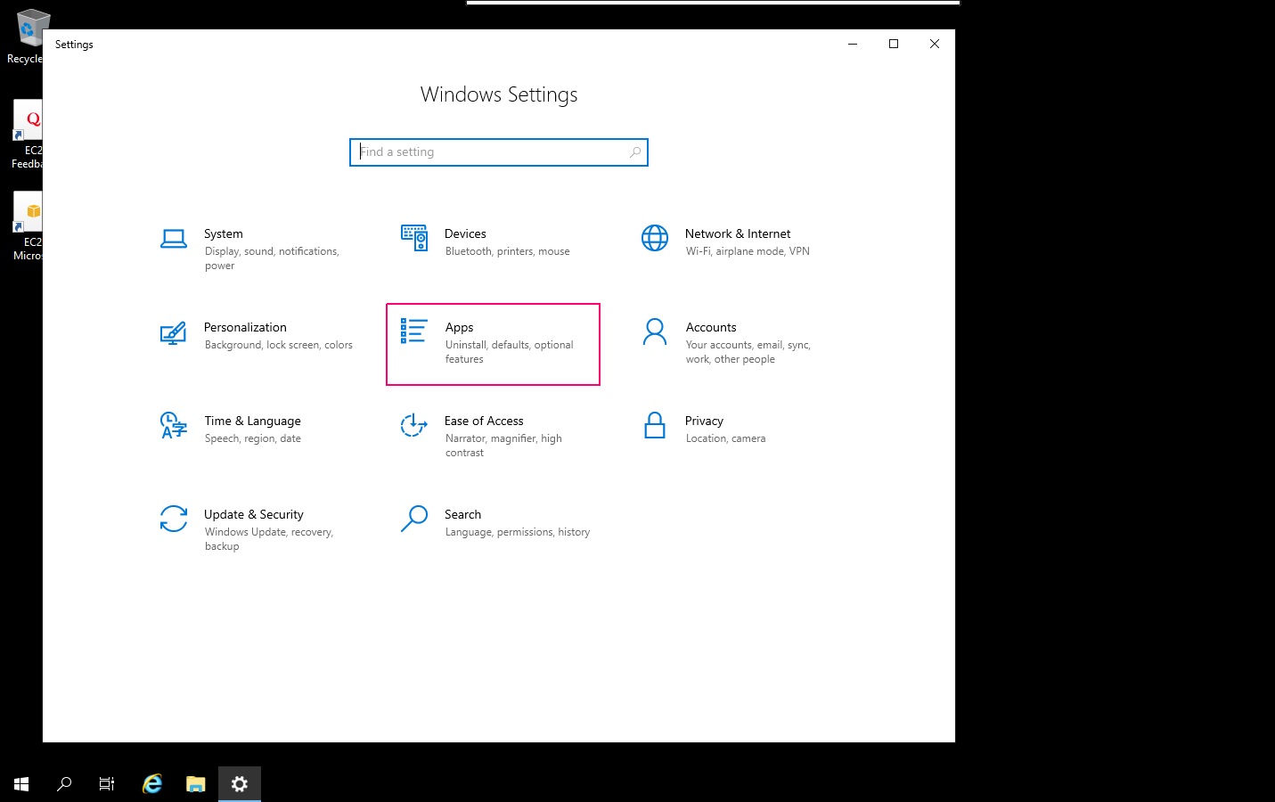Click 'Language, permissions, history' description

pyautogui.click(x=518, y=532)
